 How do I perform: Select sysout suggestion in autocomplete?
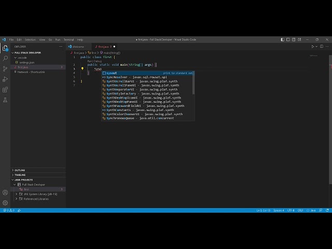(x=148, y=73)
